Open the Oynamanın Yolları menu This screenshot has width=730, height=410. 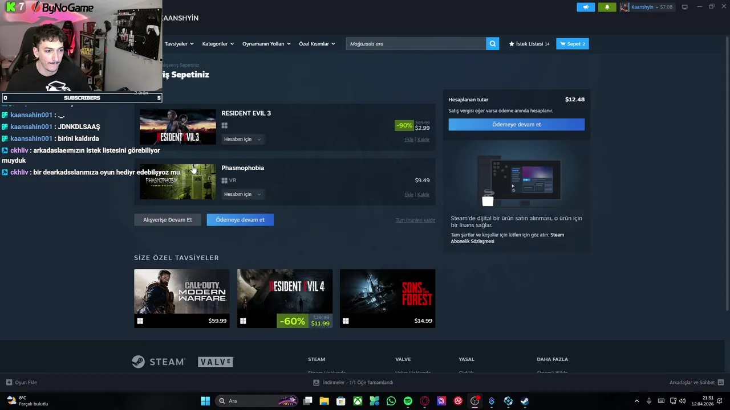[x=266, y=44]
